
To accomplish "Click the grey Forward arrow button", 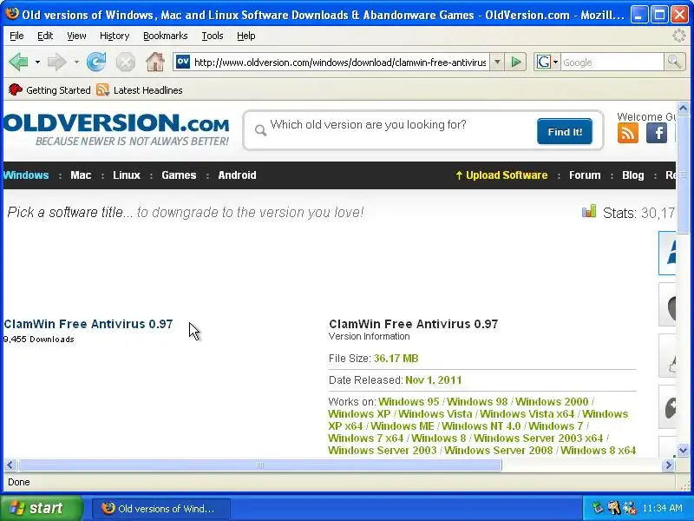I will 56,62.
